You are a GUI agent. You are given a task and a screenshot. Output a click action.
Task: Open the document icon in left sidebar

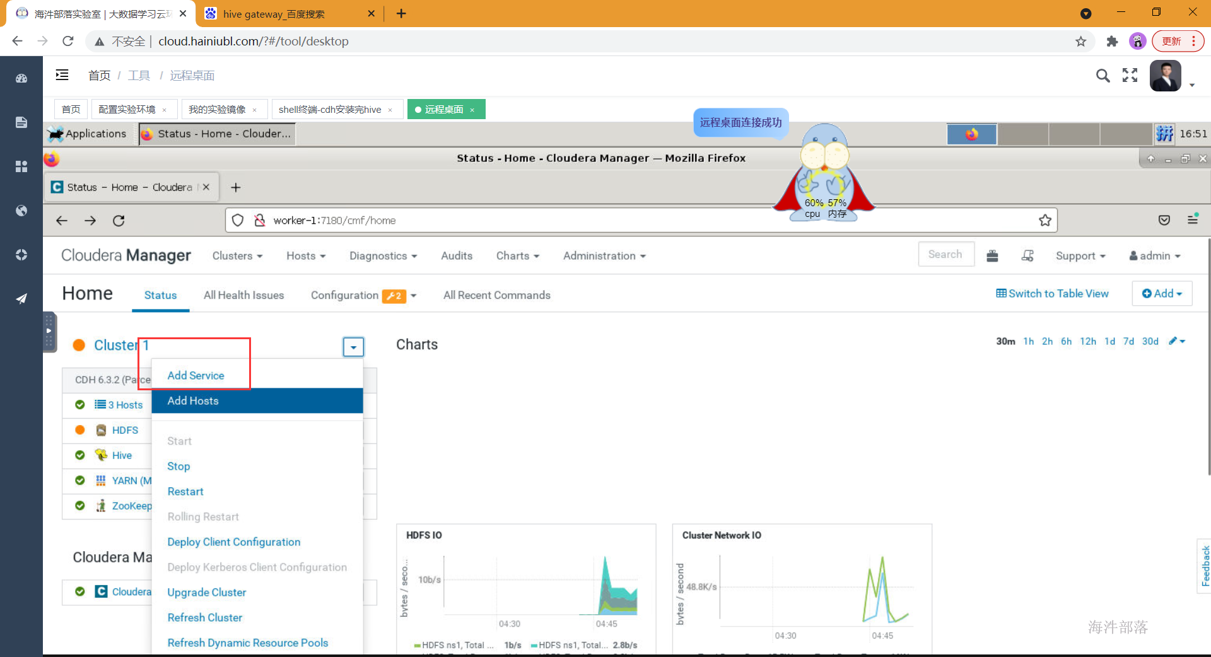pyautogui.click(x=21, y=122)
